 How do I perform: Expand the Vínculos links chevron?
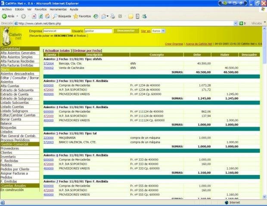pos(265,22)
